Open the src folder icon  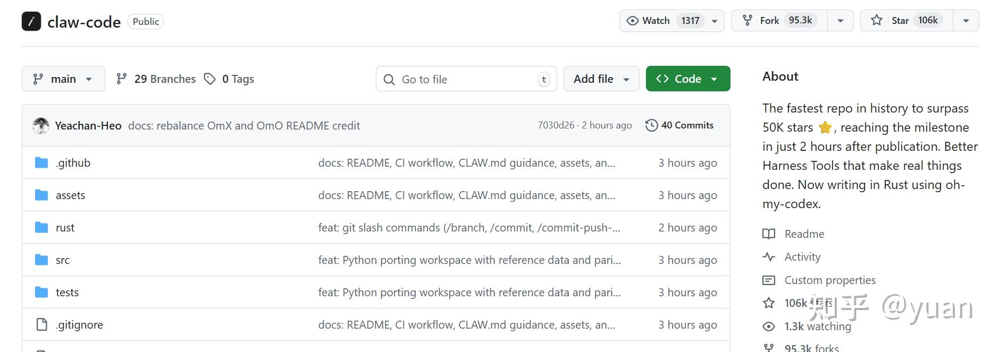[41, 260]
